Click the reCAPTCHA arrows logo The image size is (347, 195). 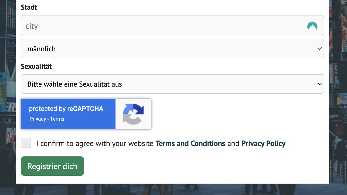[x=133, y=114]
